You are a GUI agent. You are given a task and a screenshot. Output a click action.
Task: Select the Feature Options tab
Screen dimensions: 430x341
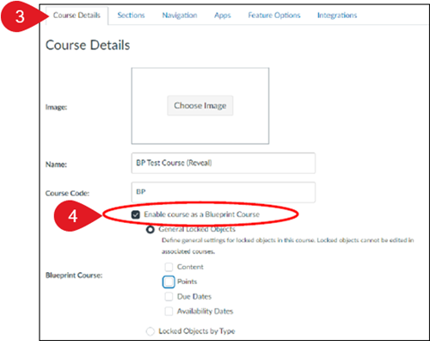tap(274, 15)
